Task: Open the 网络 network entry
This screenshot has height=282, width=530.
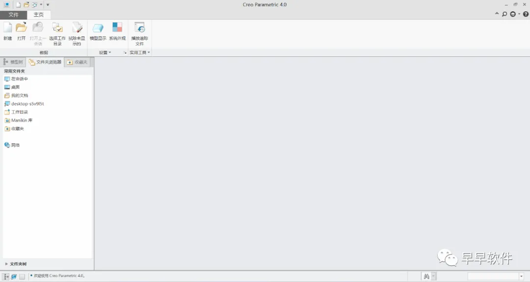Action: (12, 145)
